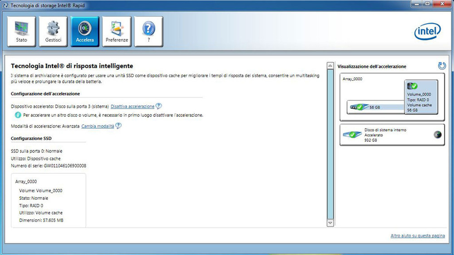Click 'Volume: Volume_0000' text

pyautogui.click(x=40, y=191)
